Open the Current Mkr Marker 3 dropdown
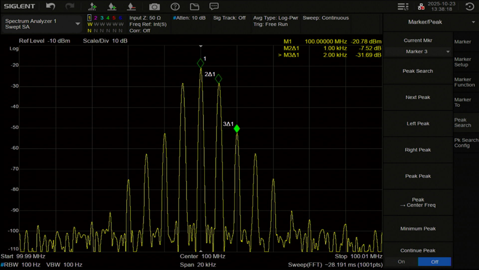This screenshot has width=479, height=270. 418,52
